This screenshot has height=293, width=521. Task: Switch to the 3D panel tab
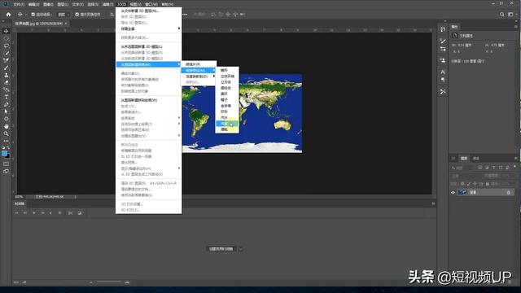(x=453, y=159)
